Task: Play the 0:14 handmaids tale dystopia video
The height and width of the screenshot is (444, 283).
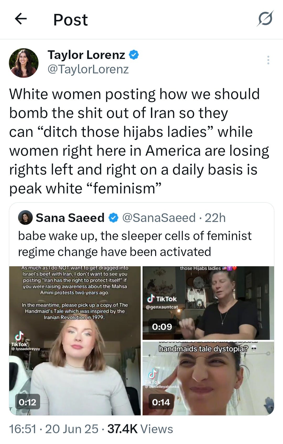Action: click(x=208, y=378)
